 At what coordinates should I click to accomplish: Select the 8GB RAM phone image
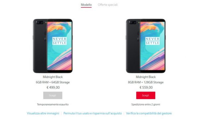pos(146,46)
